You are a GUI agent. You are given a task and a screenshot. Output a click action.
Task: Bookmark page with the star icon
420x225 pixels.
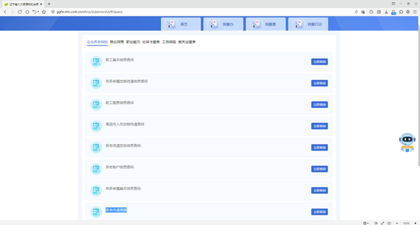tap(44, 12)
